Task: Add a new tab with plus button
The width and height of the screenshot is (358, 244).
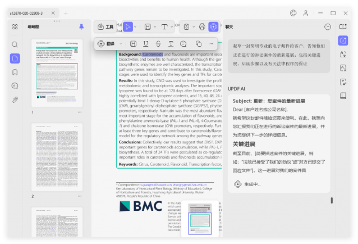Action: click(x=66, y=13)
